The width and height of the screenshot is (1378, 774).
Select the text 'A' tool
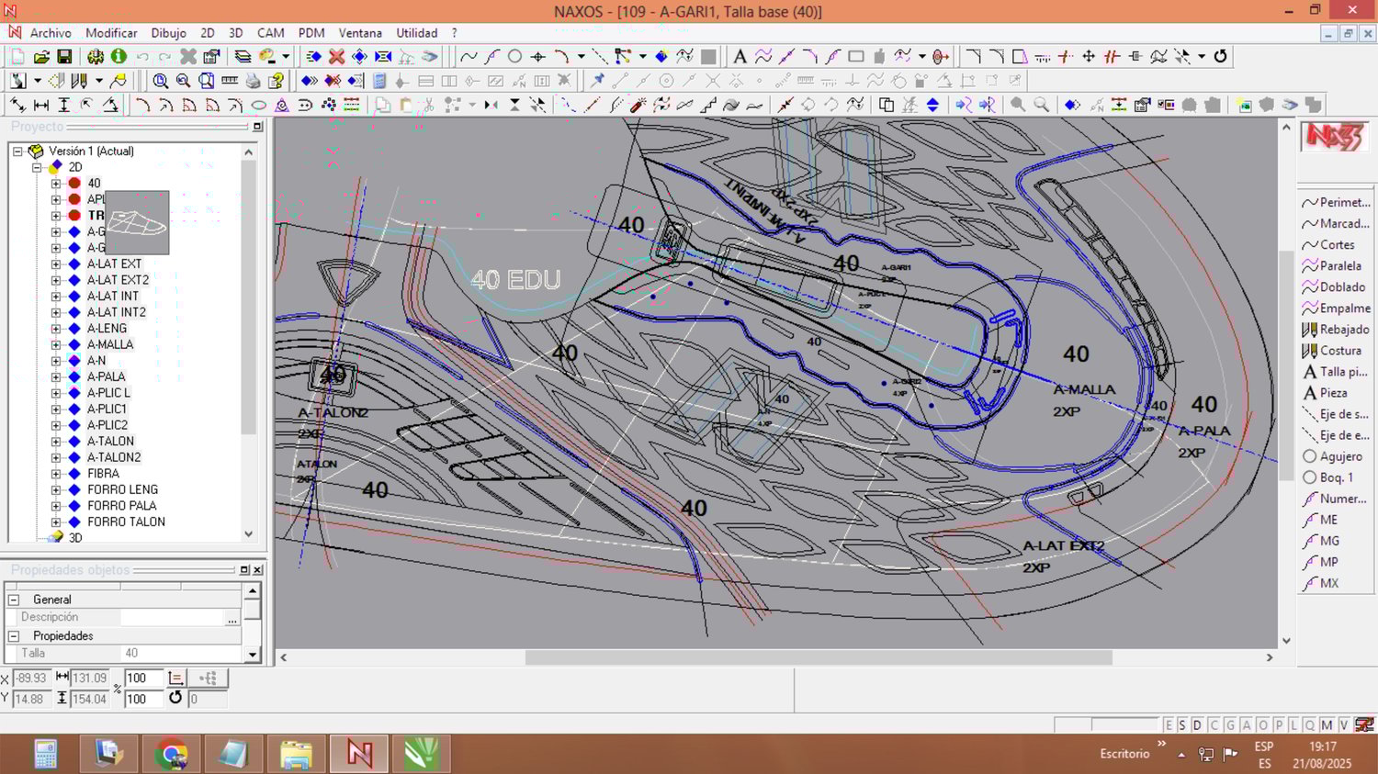(x=740, y=57)
